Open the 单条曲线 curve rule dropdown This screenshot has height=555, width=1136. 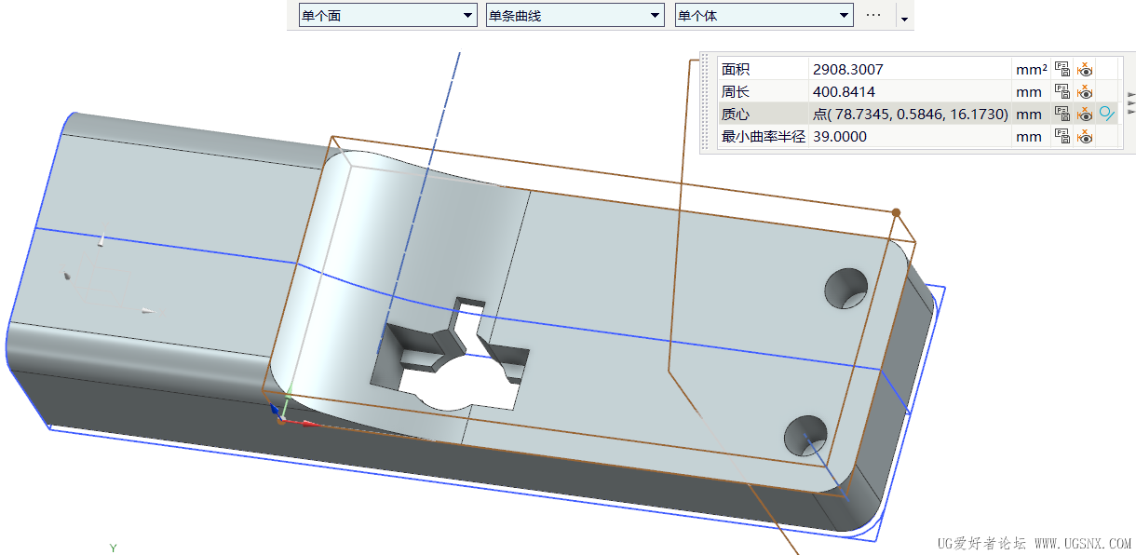(x=575, y=16)
